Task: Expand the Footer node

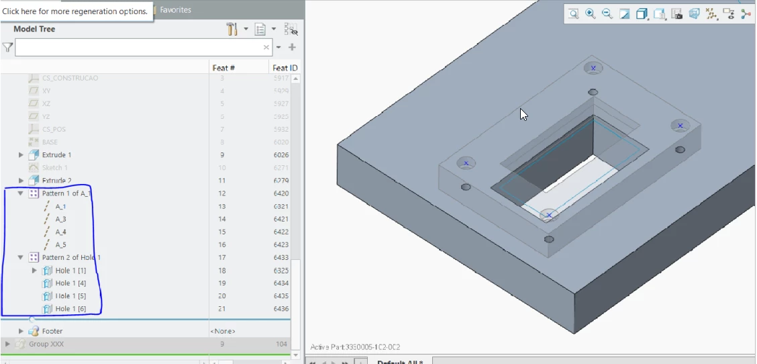Action: 21,331
